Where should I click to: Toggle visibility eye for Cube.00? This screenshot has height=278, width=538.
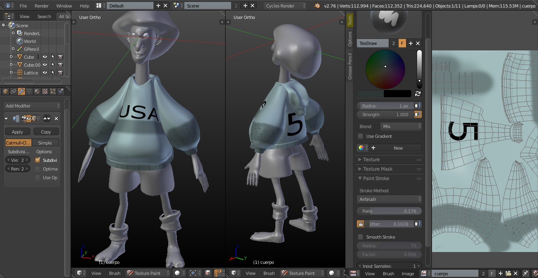45,65
